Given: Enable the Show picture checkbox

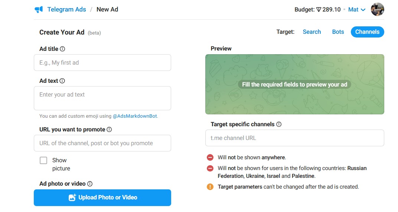Looking at the screenshot, I should tap(43, 160).
